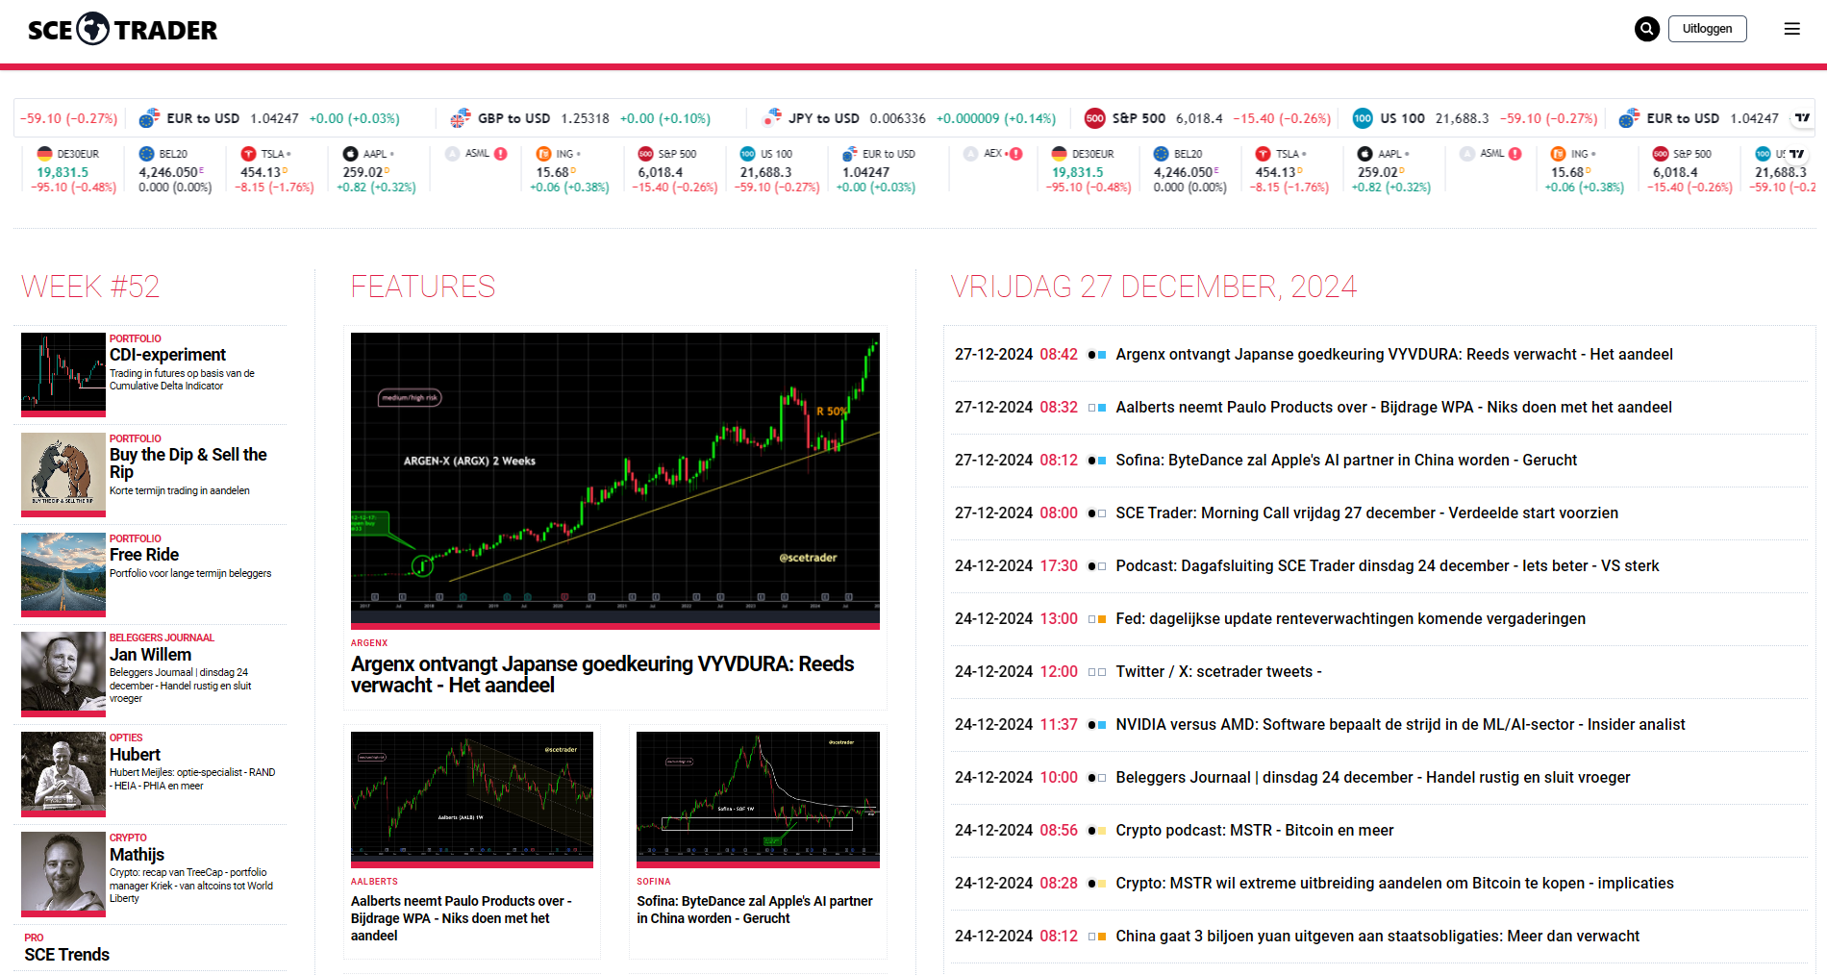The image size is (1827, 975).
Task: Click red S&P 500 icon beside 6,018.4 −15.40
Action: click(x=1094, y=118)
